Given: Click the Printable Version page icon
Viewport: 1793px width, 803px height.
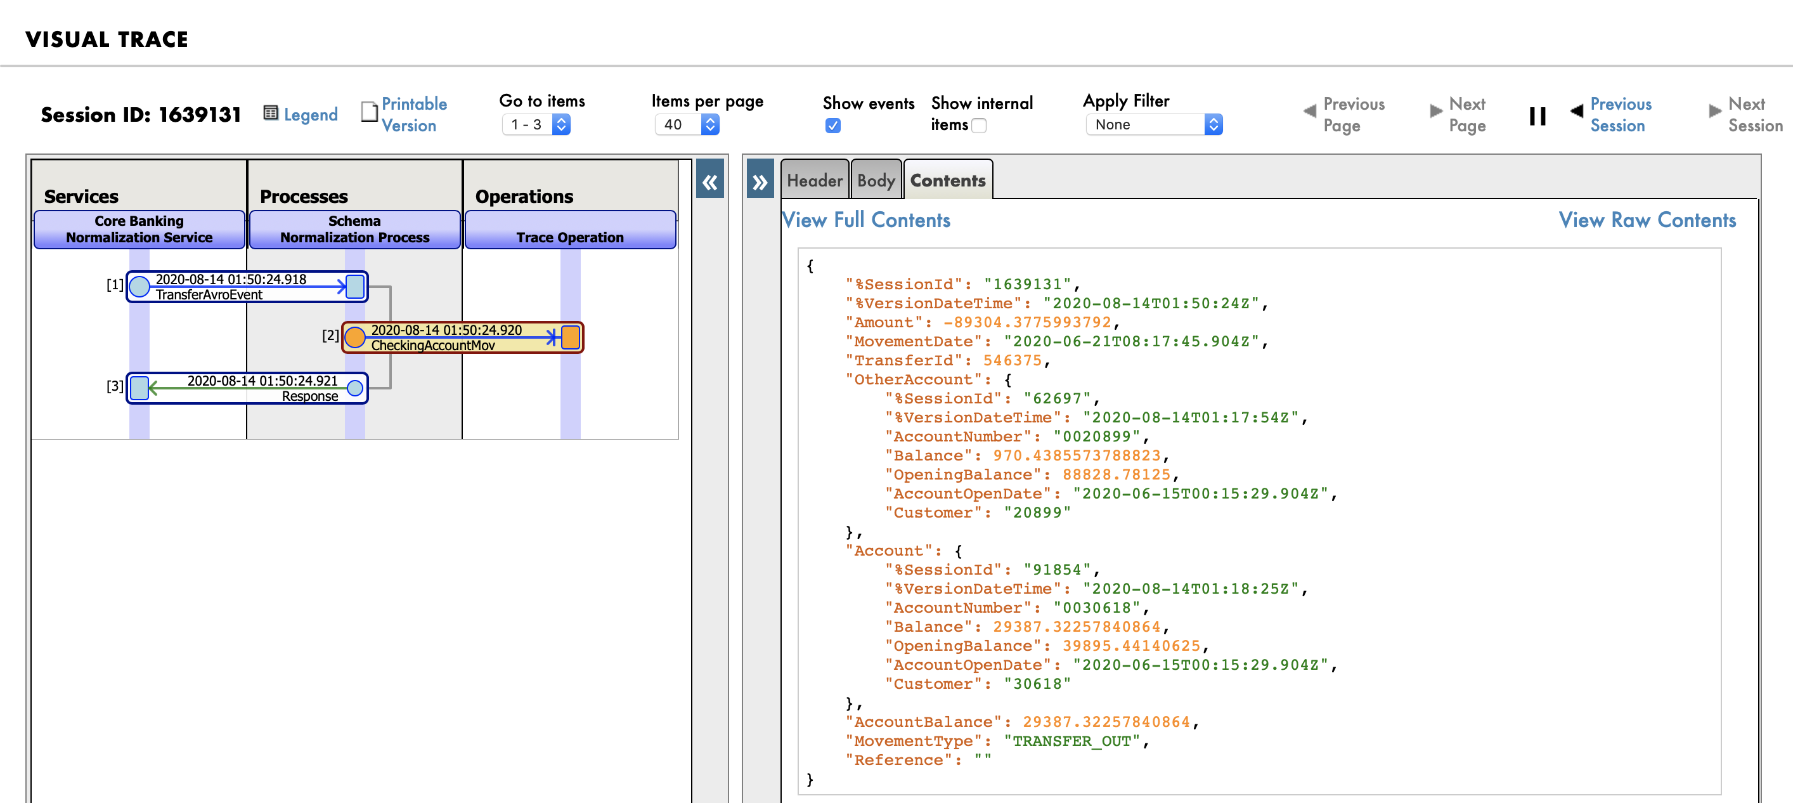Looking at the screenshot, I should (x=369, y=113).
